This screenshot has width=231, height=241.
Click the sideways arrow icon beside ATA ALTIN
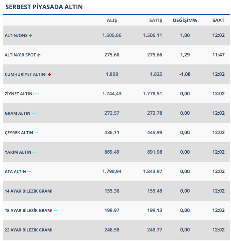(29, 172)
